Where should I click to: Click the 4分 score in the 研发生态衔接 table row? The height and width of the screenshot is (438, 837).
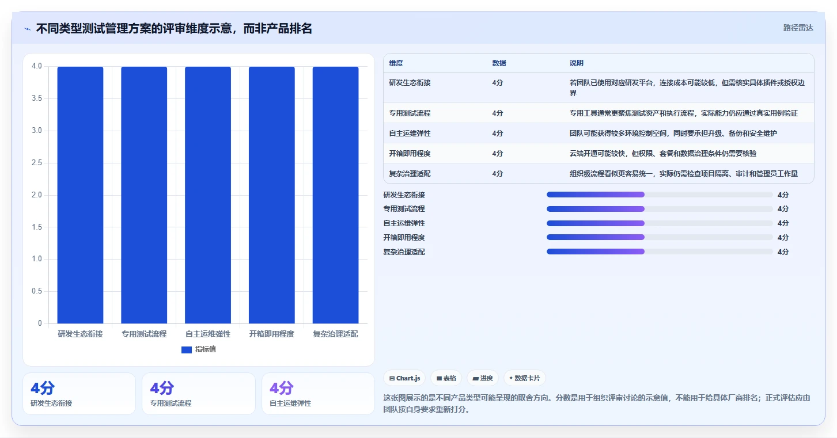[x=498, y=83]
